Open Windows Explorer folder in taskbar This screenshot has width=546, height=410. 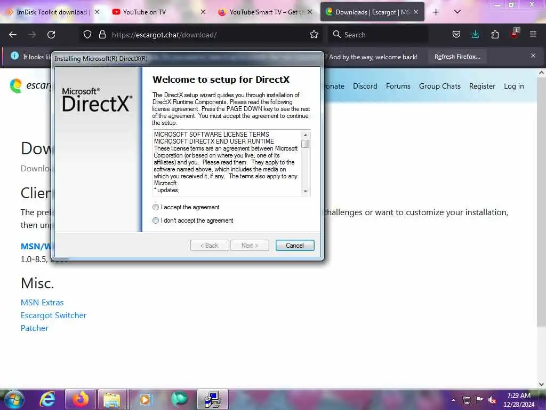(x=112, y=399)
